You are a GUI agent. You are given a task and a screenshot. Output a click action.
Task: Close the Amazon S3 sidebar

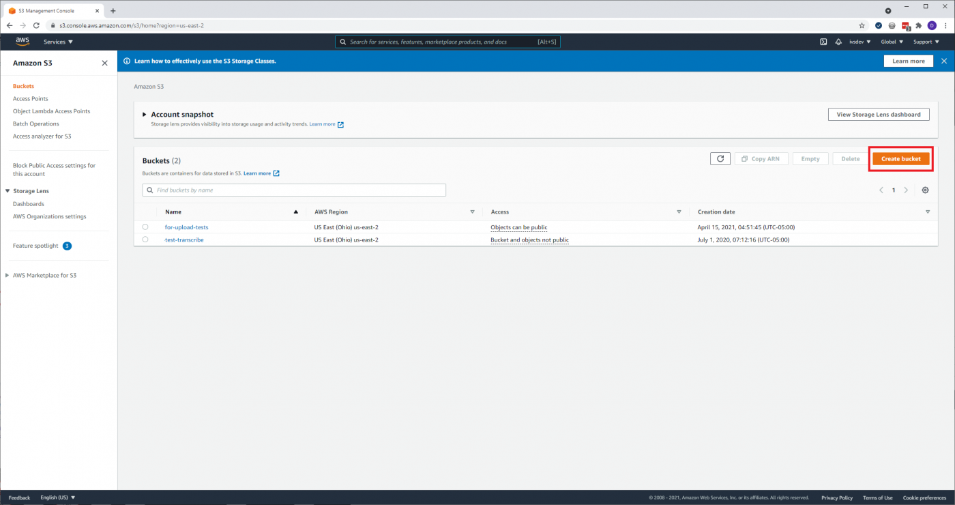tap(104, 63)
